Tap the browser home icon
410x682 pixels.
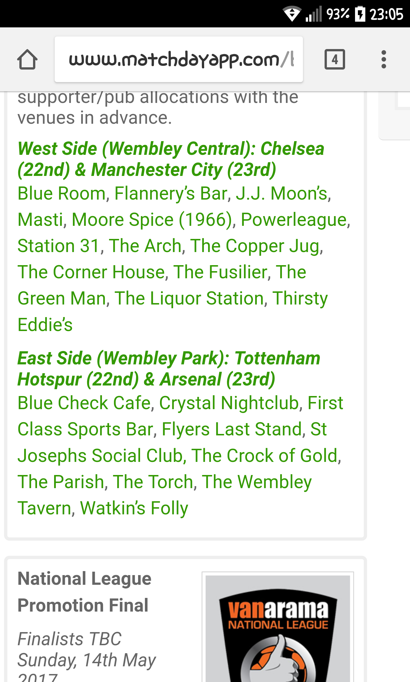click(27, 59)
